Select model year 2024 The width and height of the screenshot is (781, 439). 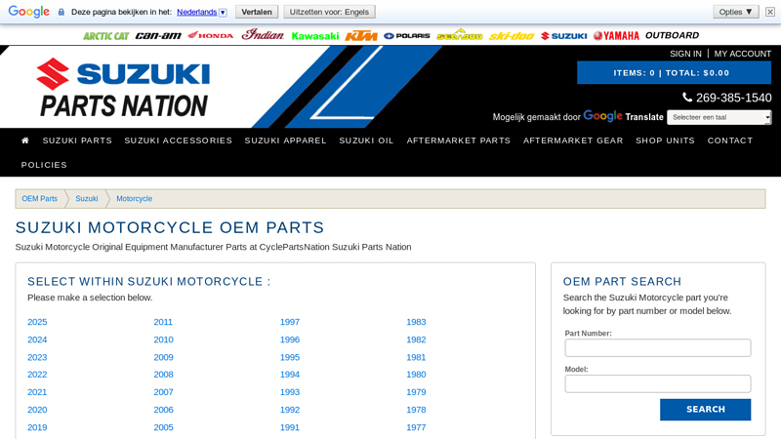pos(37,339)
